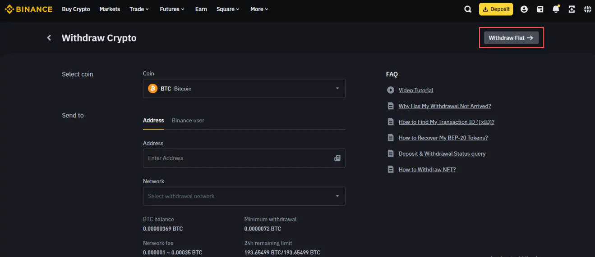Click the QR download app icon
The height and width of the screenshot is (257, 595).
572,9
